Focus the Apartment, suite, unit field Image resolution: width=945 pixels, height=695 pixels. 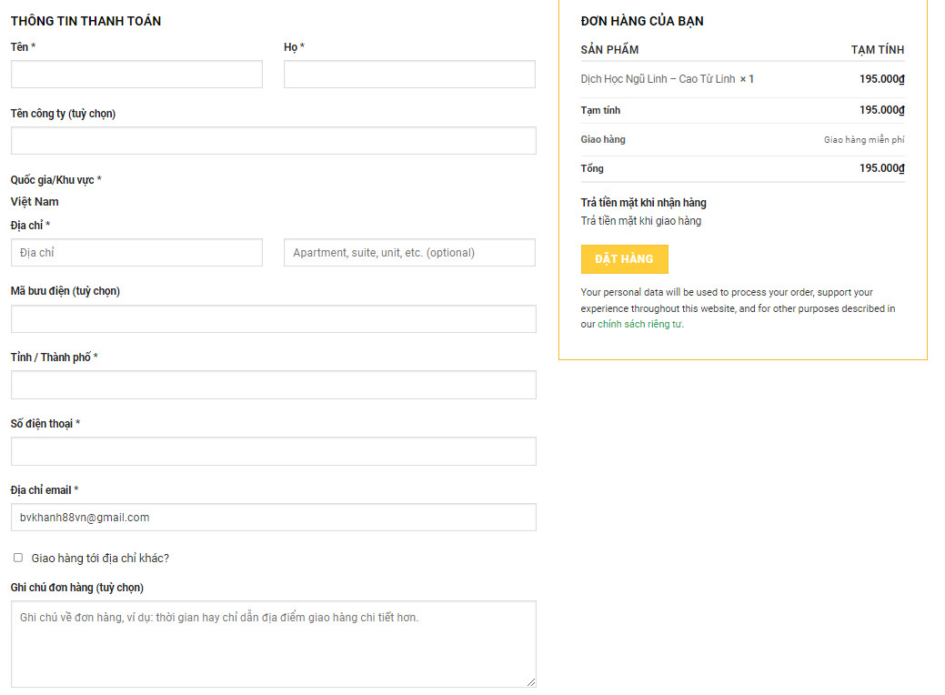[x=409, y=253]
